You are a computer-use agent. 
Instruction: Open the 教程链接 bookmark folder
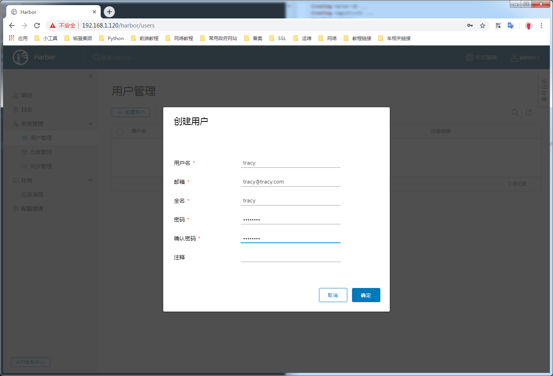[358, 38]
